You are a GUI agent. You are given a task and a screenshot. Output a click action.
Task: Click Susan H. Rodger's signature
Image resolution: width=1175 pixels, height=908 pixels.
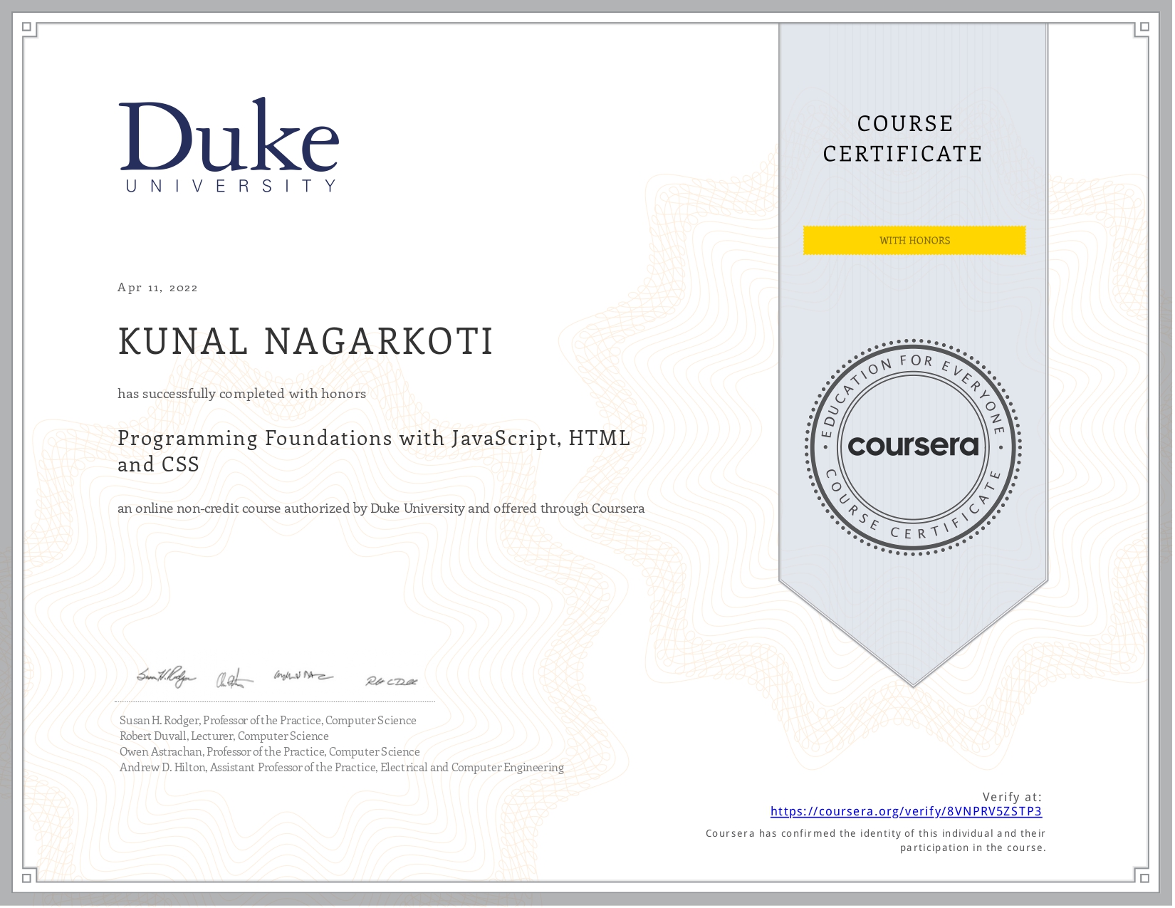coord(166,676)
